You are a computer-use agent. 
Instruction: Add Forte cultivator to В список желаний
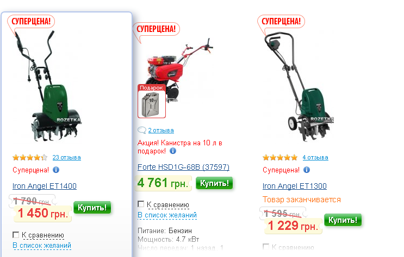coord(167,215)
